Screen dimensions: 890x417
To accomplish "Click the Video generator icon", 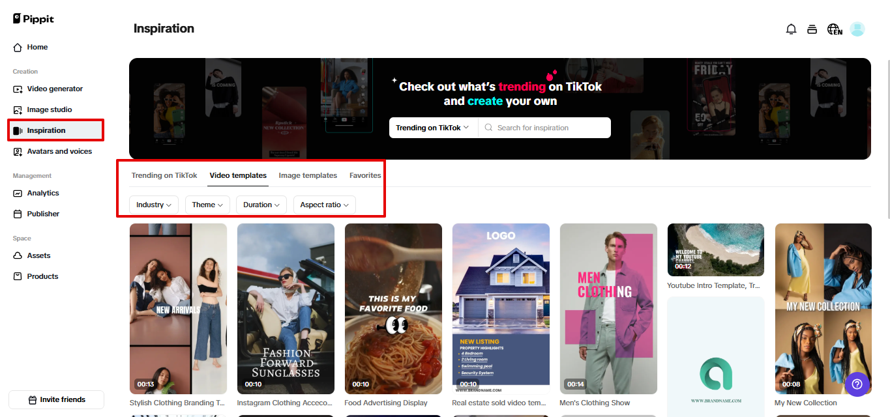I will [x=18, y=89].
